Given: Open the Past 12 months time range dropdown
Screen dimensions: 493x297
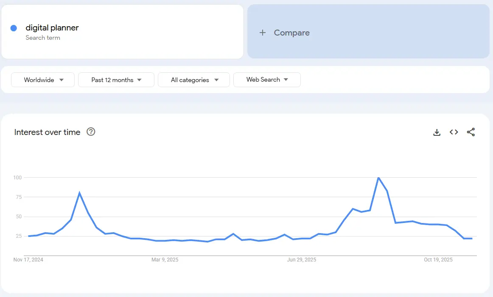Looking at the screenshot, I should [116, 80].
